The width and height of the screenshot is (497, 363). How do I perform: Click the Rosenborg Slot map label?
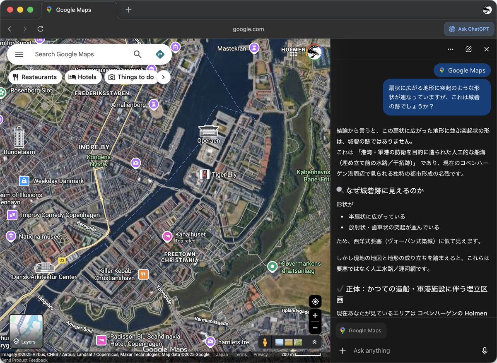(31, 90)
